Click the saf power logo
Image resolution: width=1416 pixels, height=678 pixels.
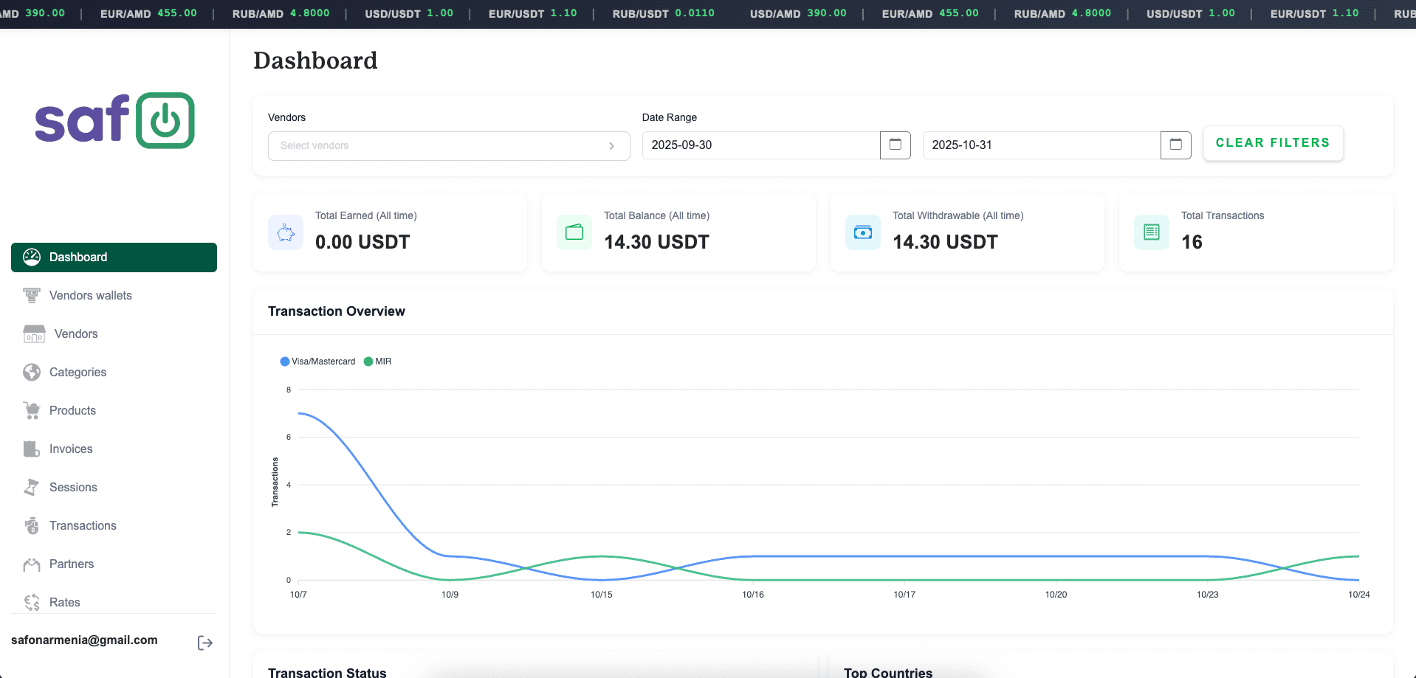(x=114, y=121)
